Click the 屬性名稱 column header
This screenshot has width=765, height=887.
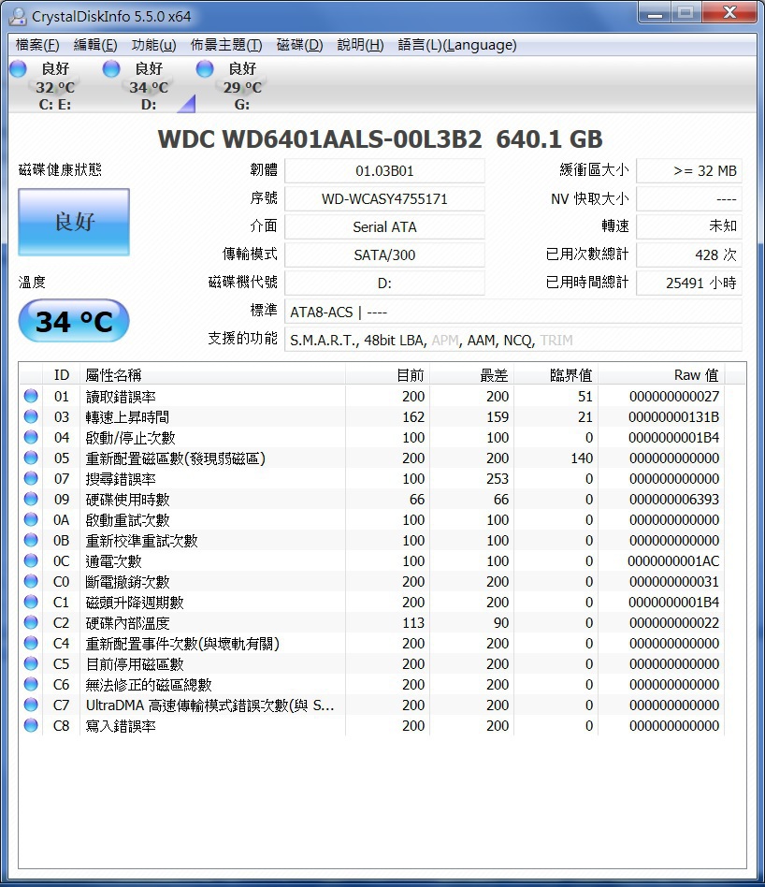click(x=212, y=375)
